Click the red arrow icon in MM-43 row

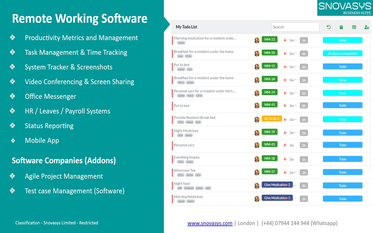pyautogui.click(x=285, y=145)
